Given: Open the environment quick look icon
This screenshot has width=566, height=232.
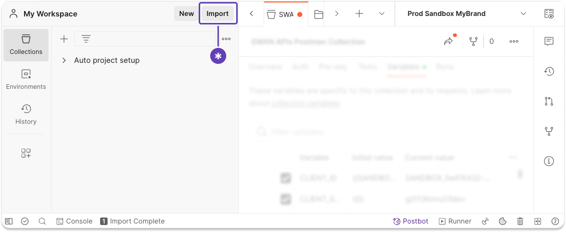Looking at the screenshot, I should tap(549, 14).
